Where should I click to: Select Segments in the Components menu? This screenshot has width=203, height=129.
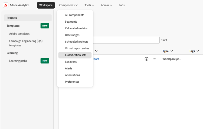[75, 22]
